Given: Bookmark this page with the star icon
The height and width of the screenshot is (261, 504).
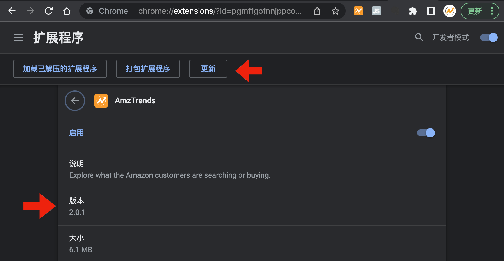Looking at the screenshot, I should click(x=335, y=11).
